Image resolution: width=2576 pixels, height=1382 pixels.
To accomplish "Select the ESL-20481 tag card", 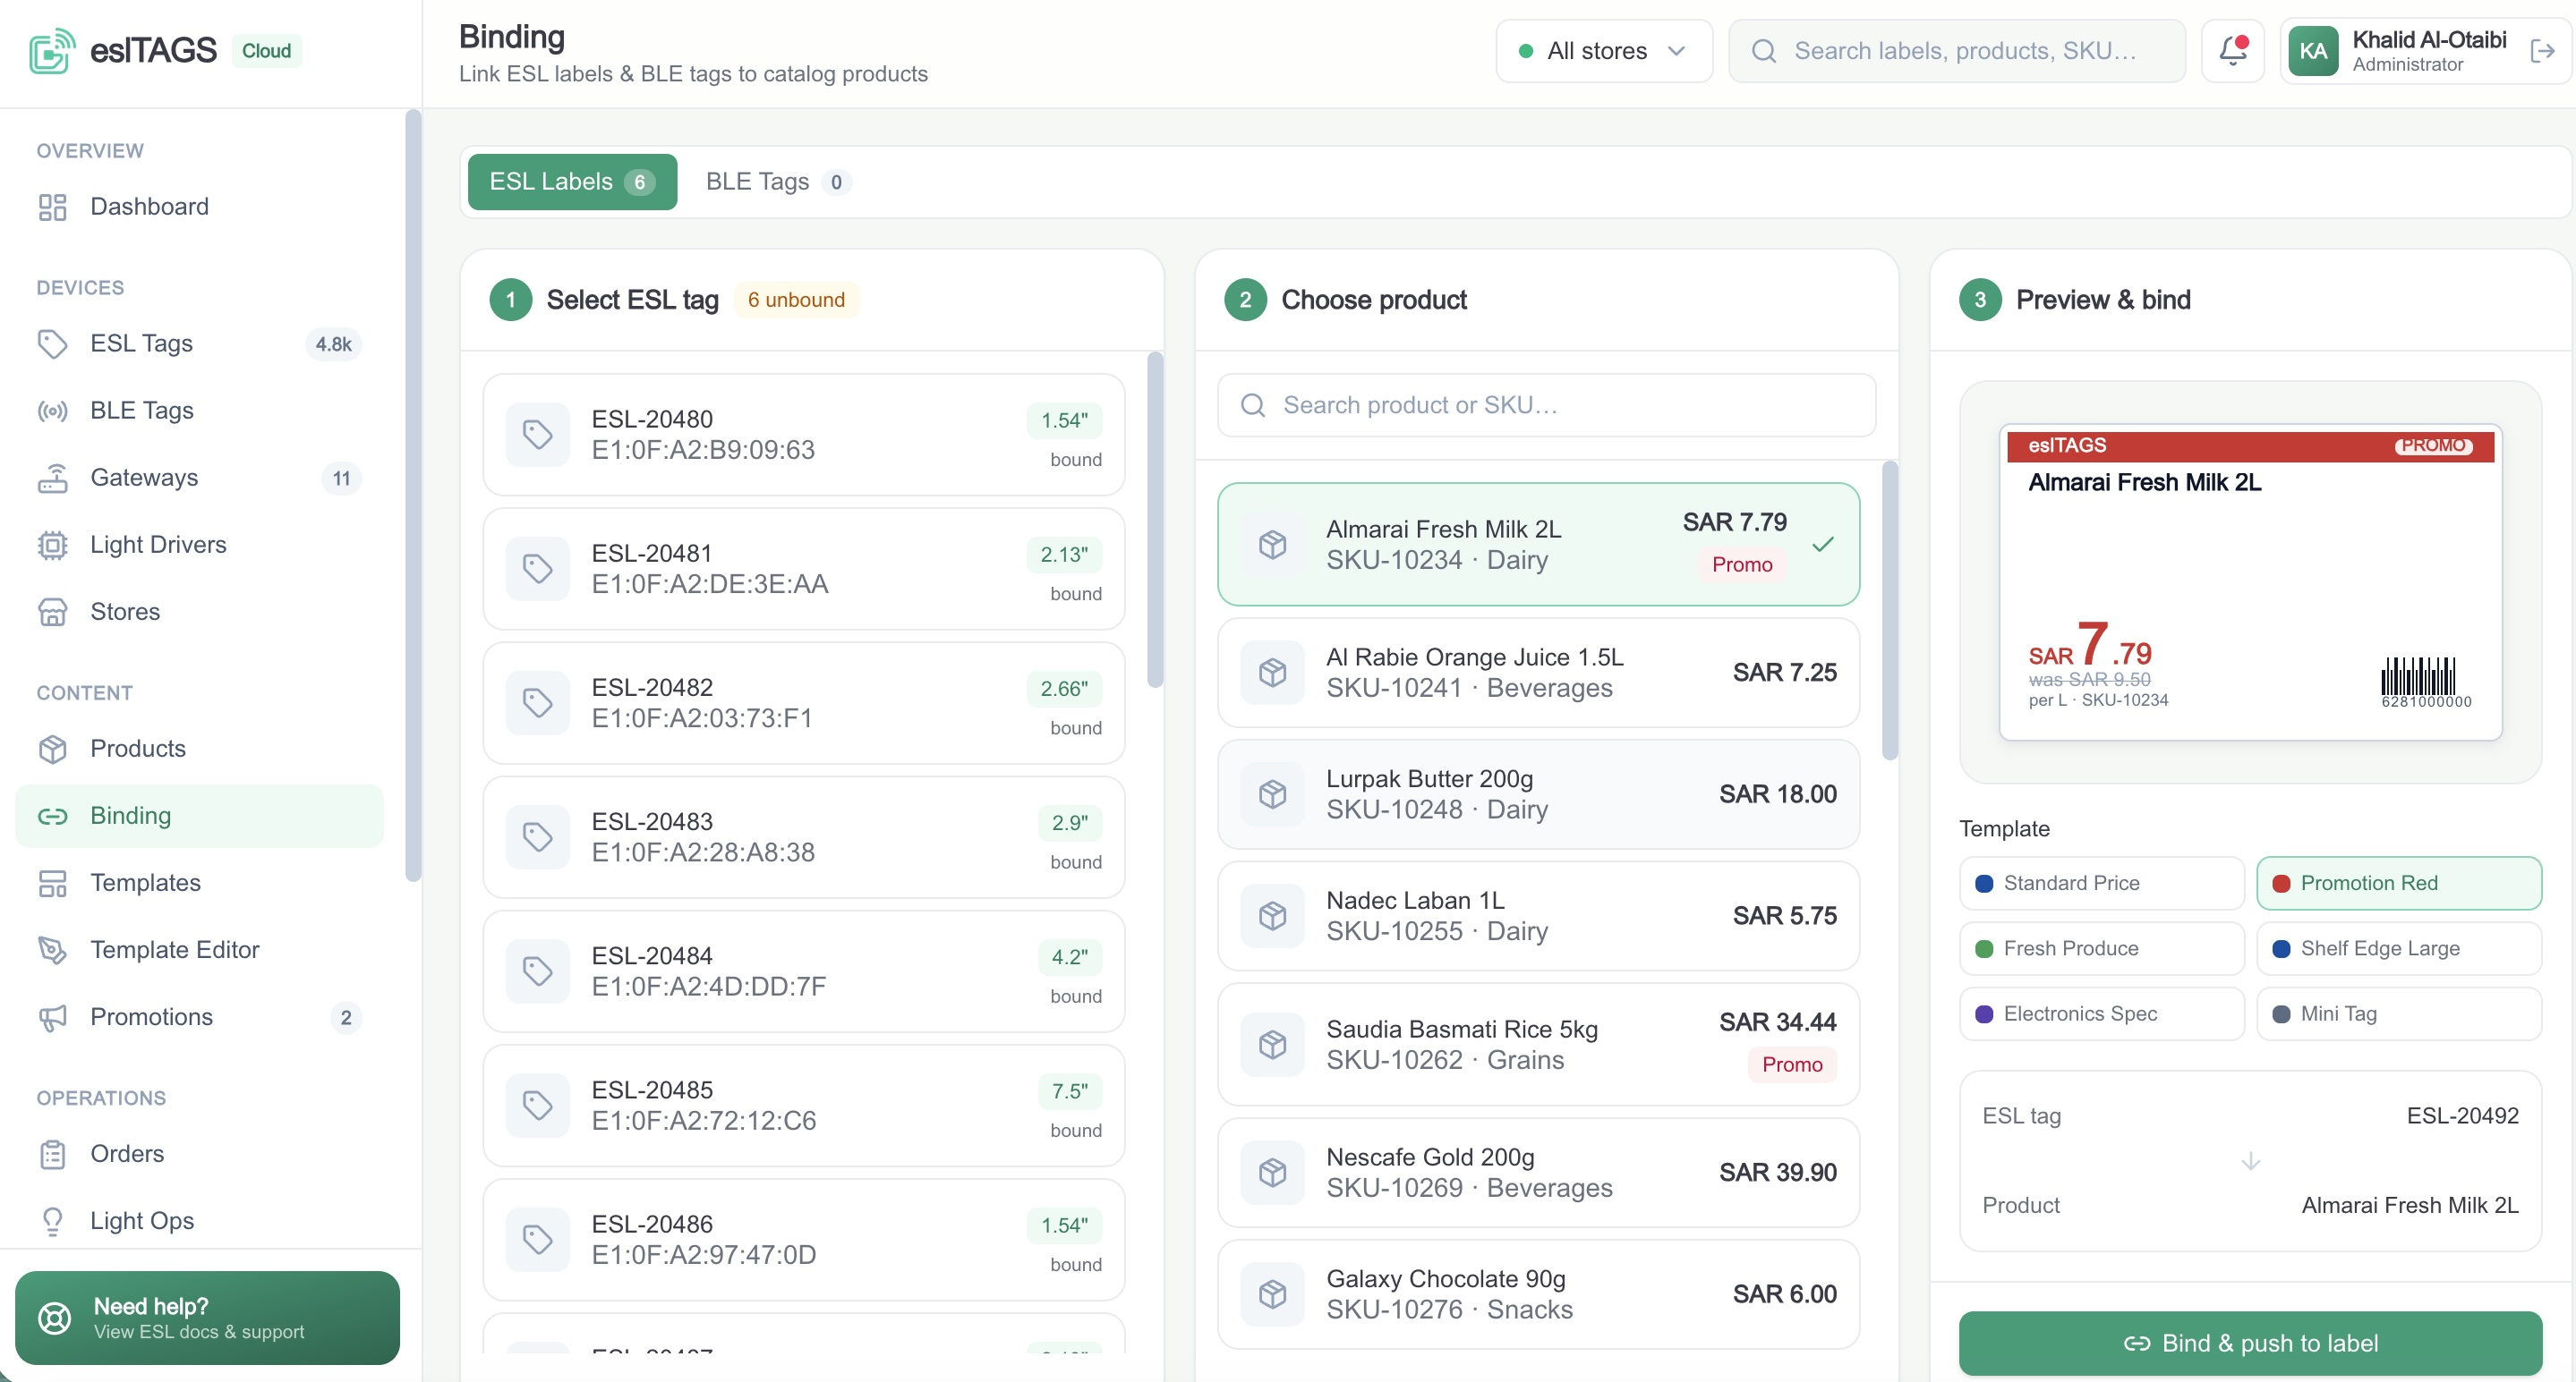I will 803,569.
